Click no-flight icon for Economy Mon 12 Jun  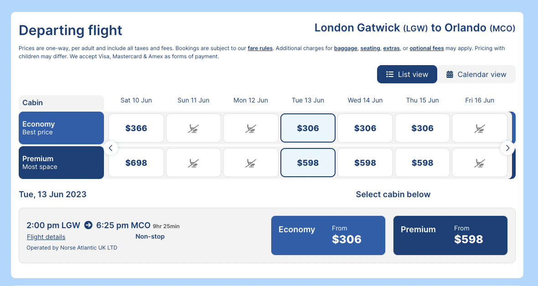click(x=251, y=128)
